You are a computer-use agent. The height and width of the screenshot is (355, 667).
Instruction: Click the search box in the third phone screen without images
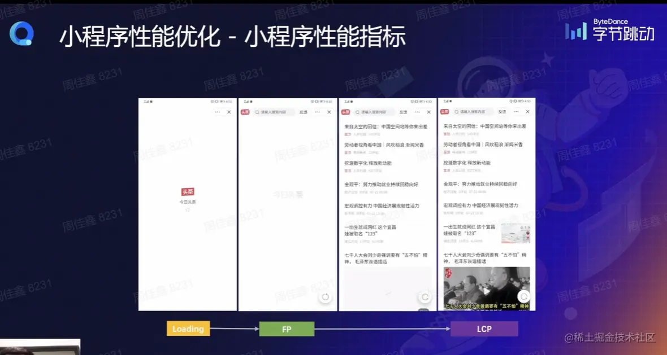(374, 112)
